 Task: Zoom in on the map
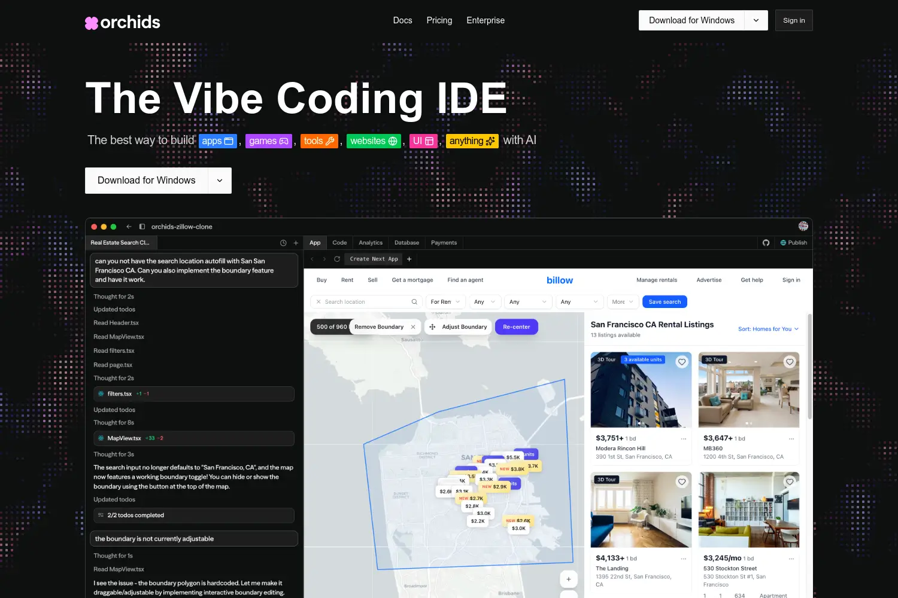click(569, 579)
